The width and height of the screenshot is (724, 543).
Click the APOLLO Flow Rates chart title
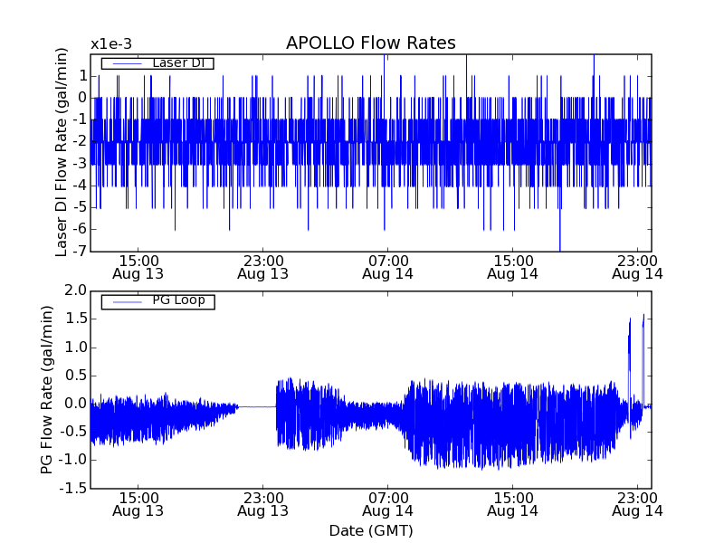pos(370,43)
